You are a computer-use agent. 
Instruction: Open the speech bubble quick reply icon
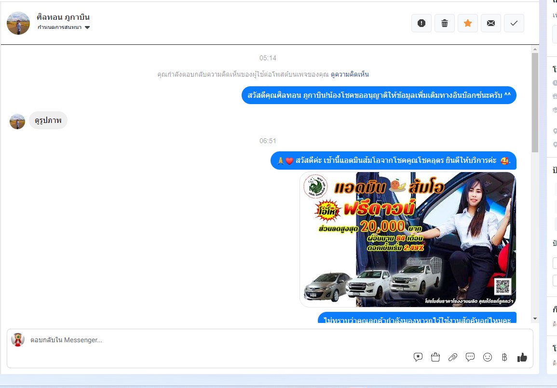pyautogui.click(x=470, y=357)
